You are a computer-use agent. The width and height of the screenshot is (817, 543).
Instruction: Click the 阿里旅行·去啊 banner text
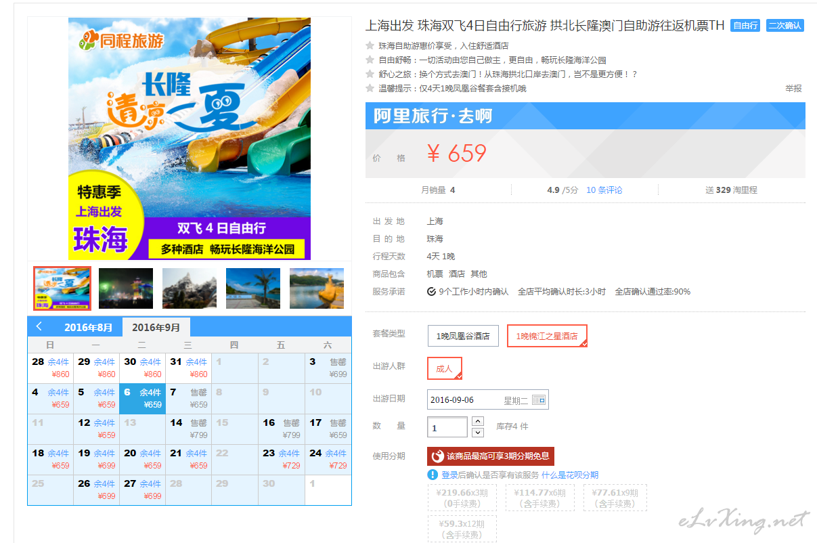(x=433, y=116)
